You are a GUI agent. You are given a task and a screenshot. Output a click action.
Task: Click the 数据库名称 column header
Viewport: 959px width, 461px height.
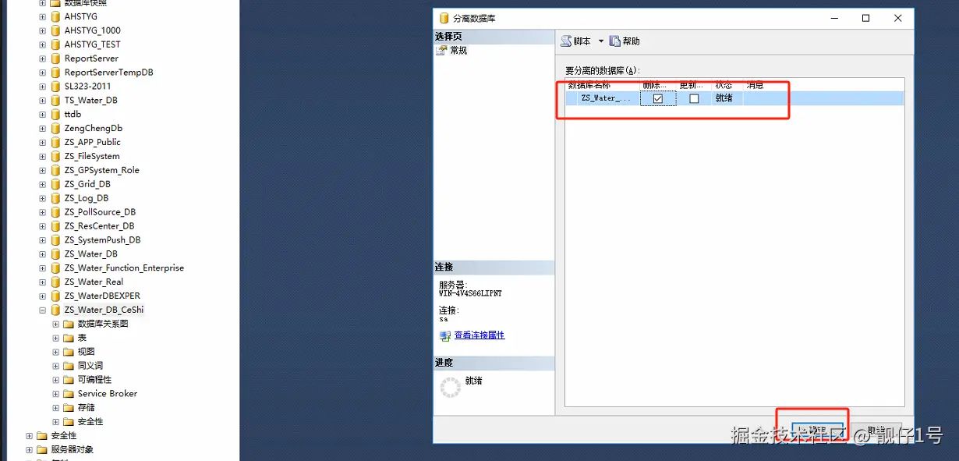589,85
